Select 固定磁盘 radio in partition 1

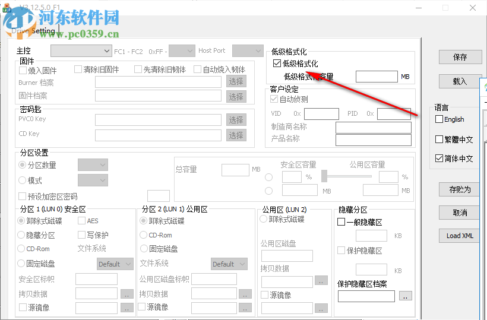coord(21,264)
